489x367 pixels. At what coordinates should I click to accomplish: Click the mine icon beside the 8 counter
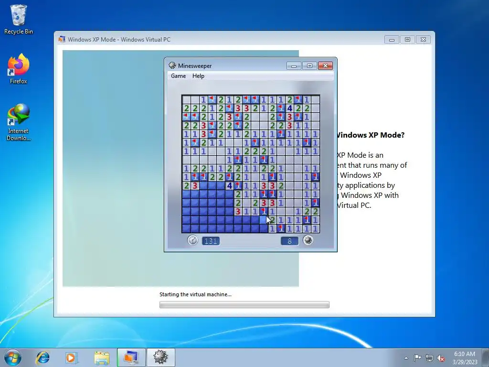coord(308,240)
